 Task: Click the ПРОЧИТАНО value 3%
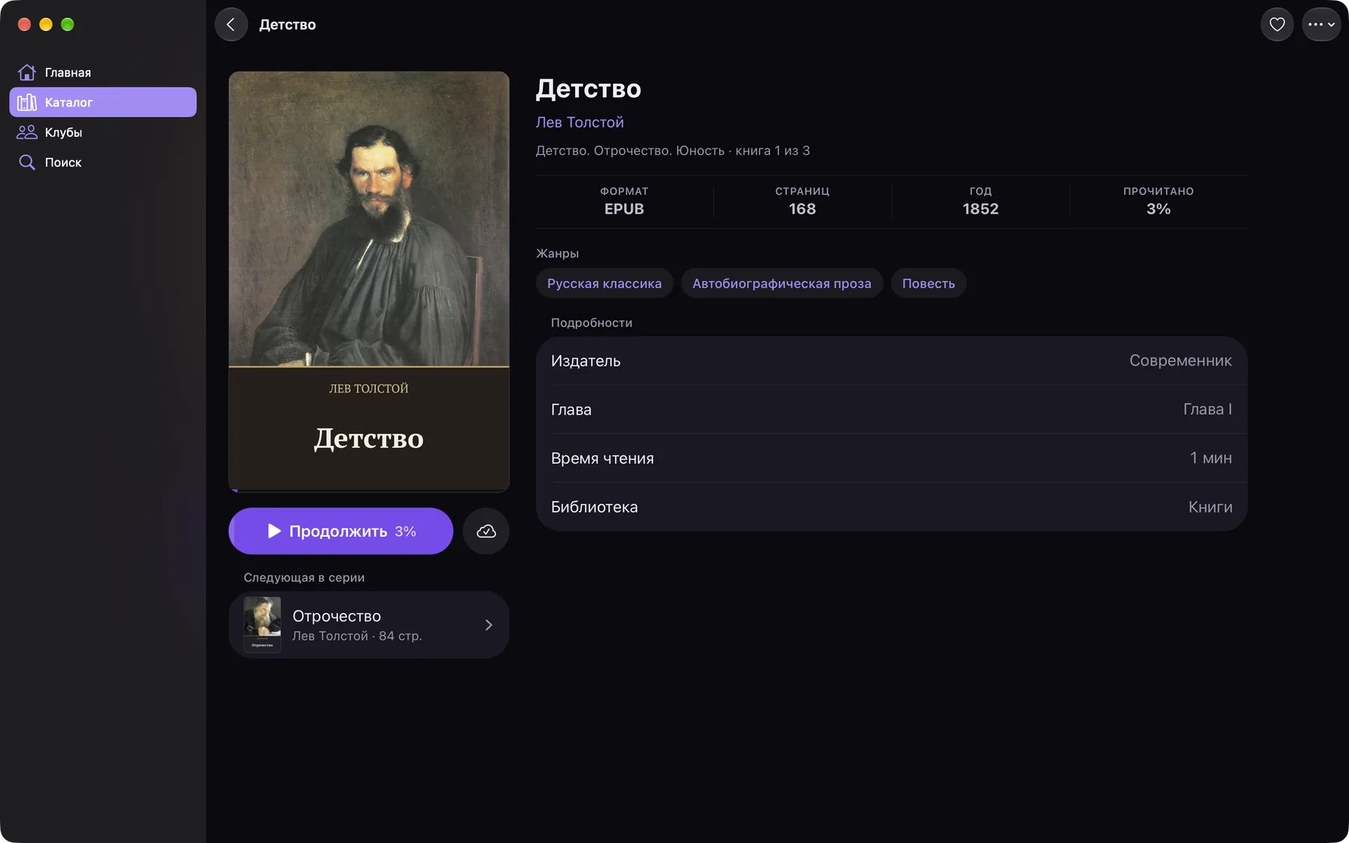point(1159,209)
